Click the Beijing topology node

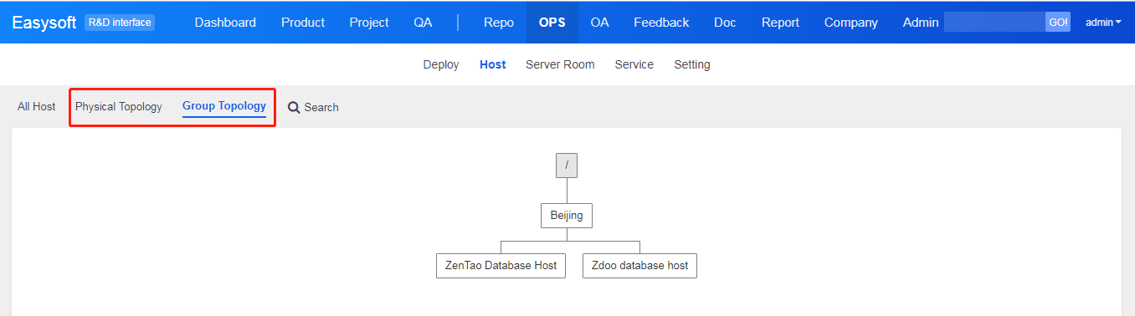(x=567, y=216)
